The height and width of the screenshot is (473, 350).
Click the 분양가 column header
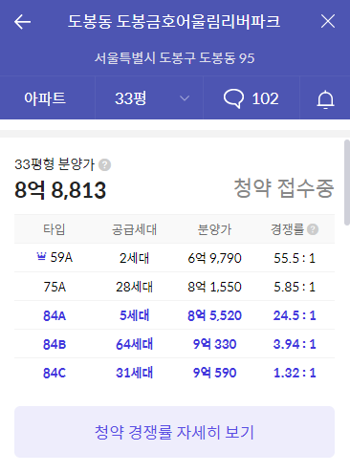pos(214,229)
